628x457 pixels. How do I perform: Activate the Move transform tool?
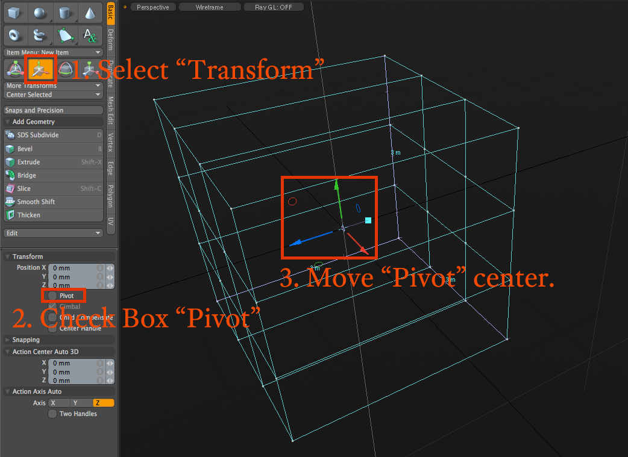(14, 69)
